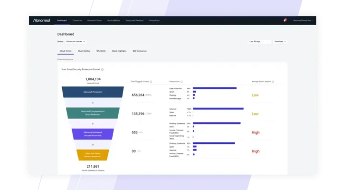Click info icon beside Total Flagged Attacks

point(151,82)
